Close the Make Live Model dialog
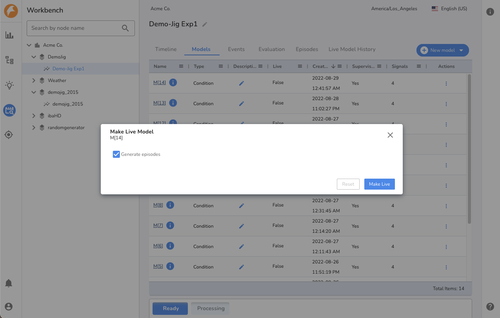The height and width of the screenshot is (318, 500). click(x=390, y=135)
